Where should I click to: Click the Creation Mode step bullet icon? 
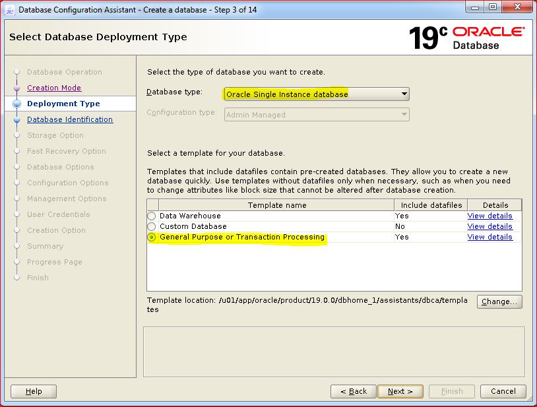pyautogui.click(x=17, y=88)
